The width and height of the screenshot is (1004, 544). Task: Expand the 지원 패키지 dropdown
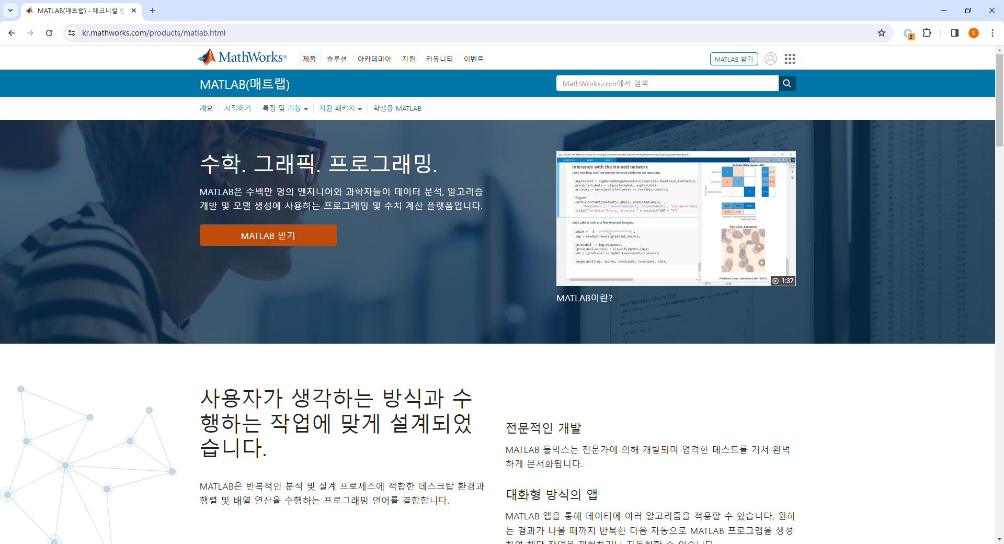point(340,108)
